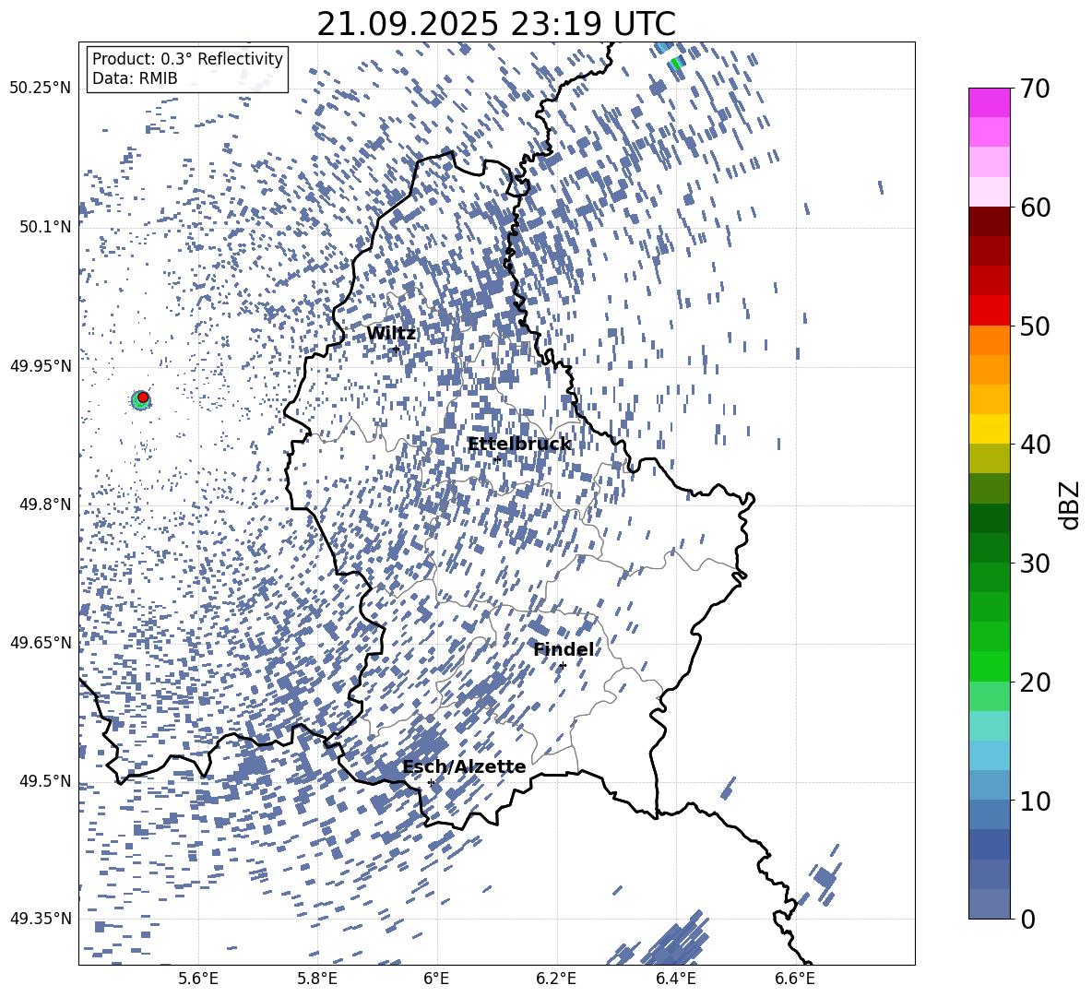
Task: Click the turquoise colorbar swatch below 20
Action: pyautogui.click(x=989, y=726)
